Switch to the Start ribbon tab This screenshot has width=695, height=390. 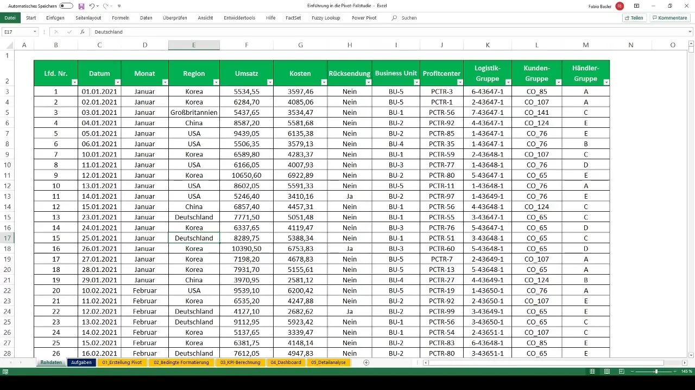point(31,18)
